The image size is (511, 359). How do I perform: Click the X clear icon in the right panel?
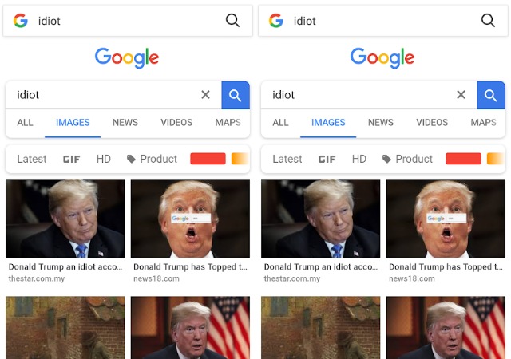point(461,95)
